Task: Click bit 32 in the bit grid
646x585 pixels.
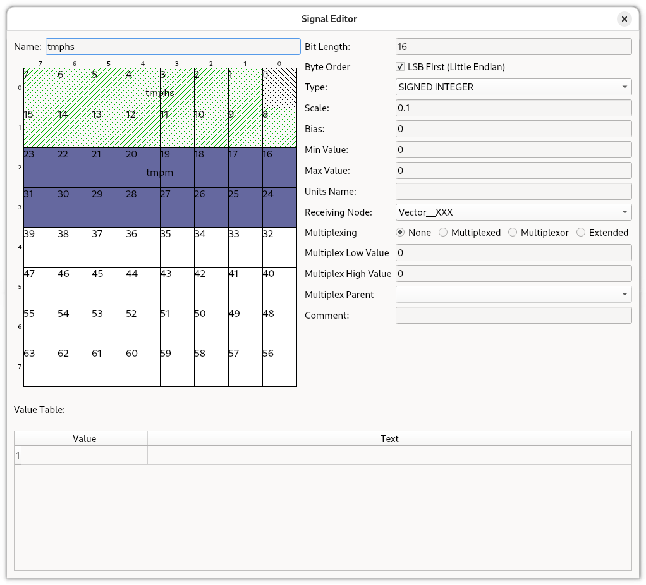Action: [279, 247]
